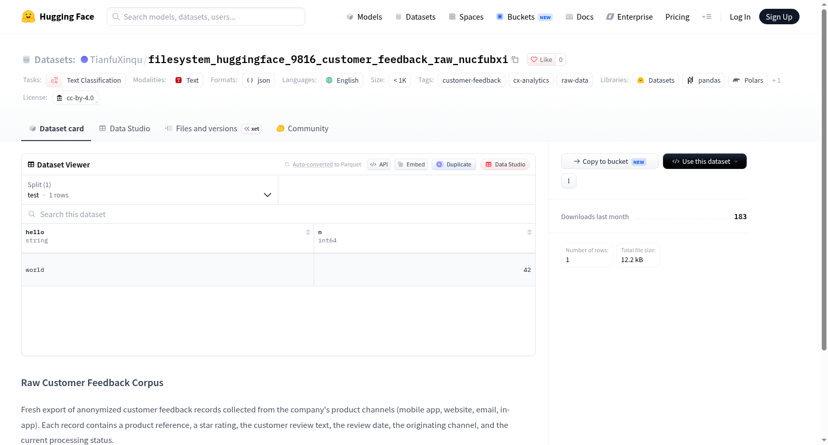Screen dimensions: 828x445
Task: Click the TianfuXinqu avatar circle
Action: (x=84, y=59)
